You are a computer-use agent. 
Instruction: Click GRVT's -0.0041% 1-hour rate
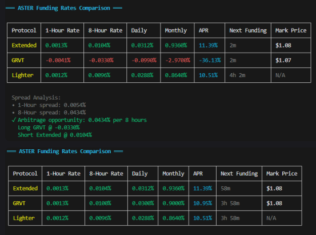coord(58,60)
